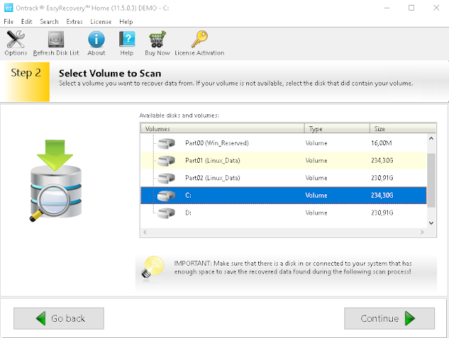Image resolution: width=449 pixels, height=338 pixels.
Task: Sort by the Volumes column header
Action: [222, 129]
